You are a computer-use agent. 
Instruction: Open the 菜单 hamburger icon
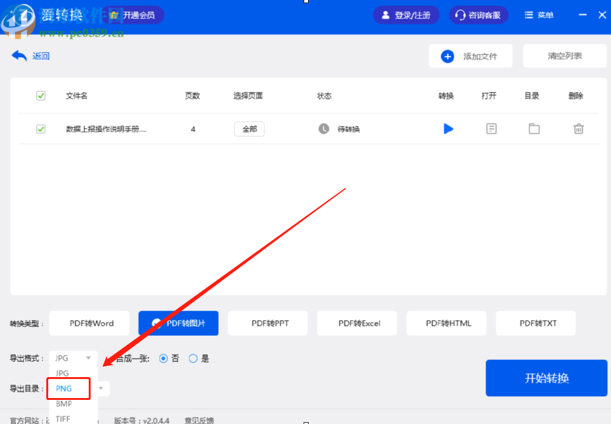click(529, 15)
